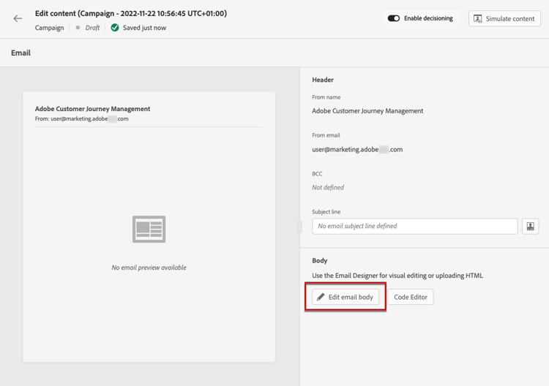Click Edit email body button
The height and width of the screenshot is (386, 549).
tap(346, 297)
